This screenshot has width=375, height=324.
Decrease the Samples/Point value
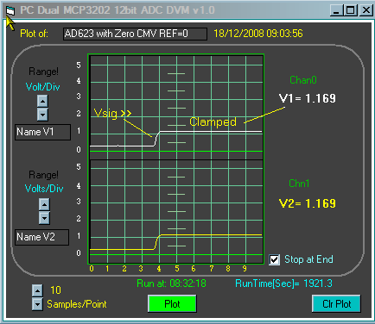pyautogui.click(x=37, y=304)
